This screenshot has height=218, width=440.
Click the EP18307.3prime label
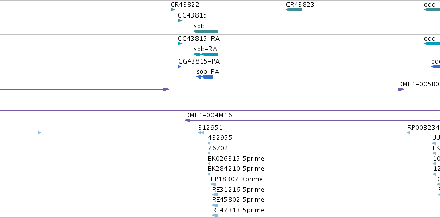point(237,179)
